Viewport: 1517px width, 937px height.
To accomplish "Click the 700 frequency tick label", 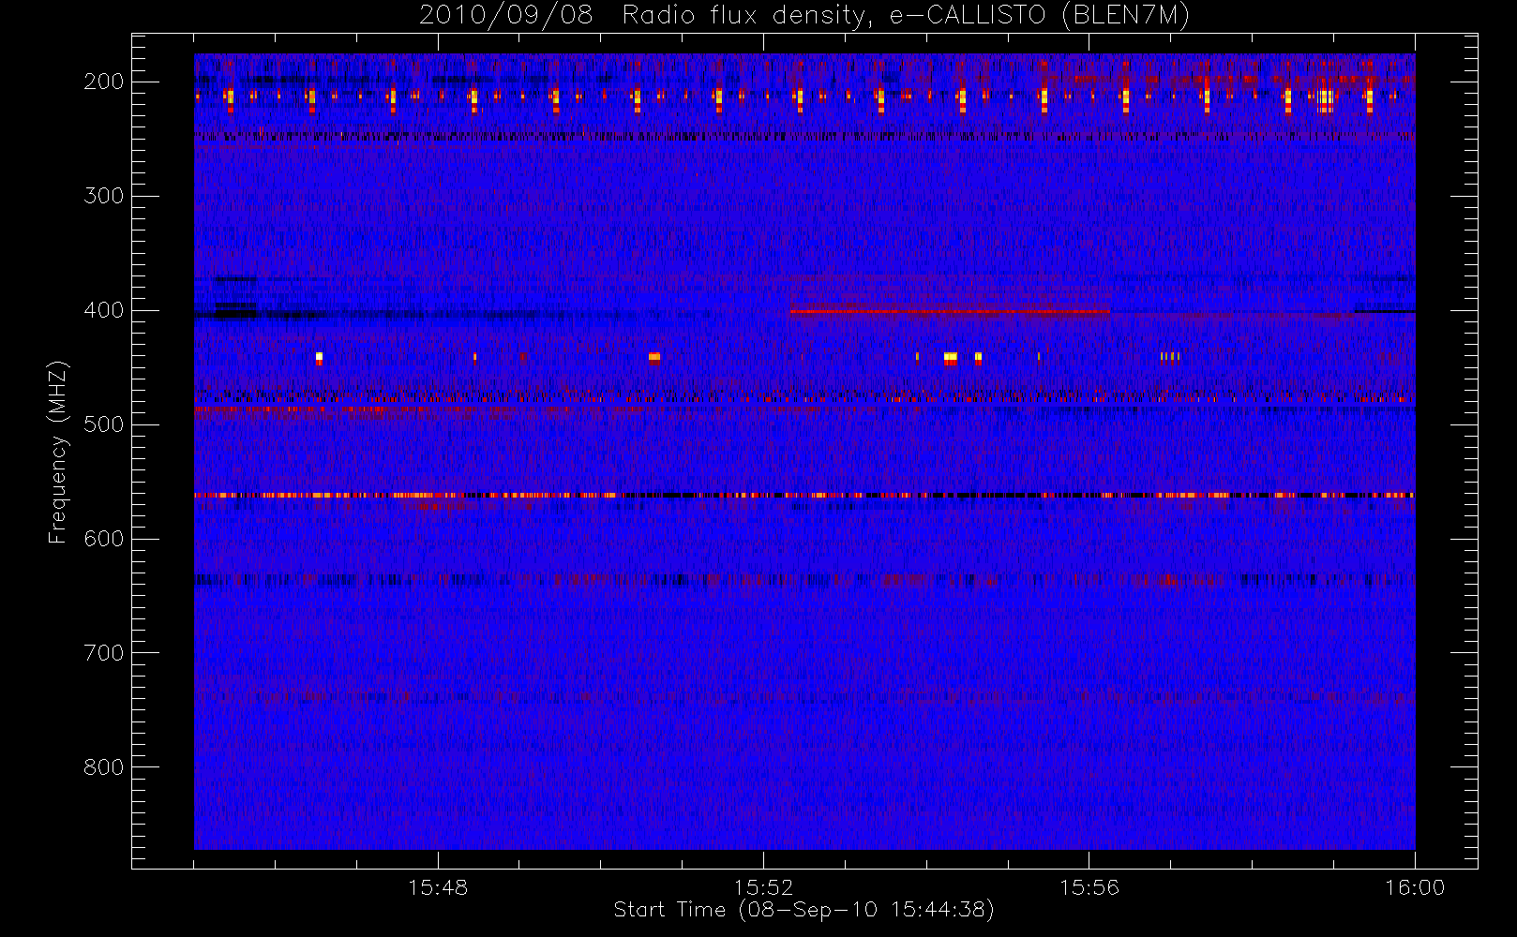I will [x=104, y=653].
